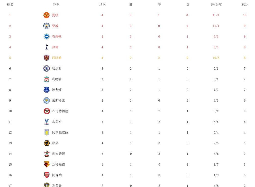This screenshot has width=255, height=187.
Task: Select the Liverpool club crest
Action: coord(47,79)
